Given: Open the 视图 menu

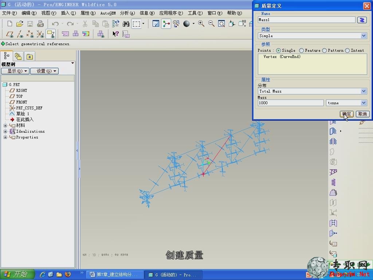Looking at the screenshot, I should click(49, 13).
